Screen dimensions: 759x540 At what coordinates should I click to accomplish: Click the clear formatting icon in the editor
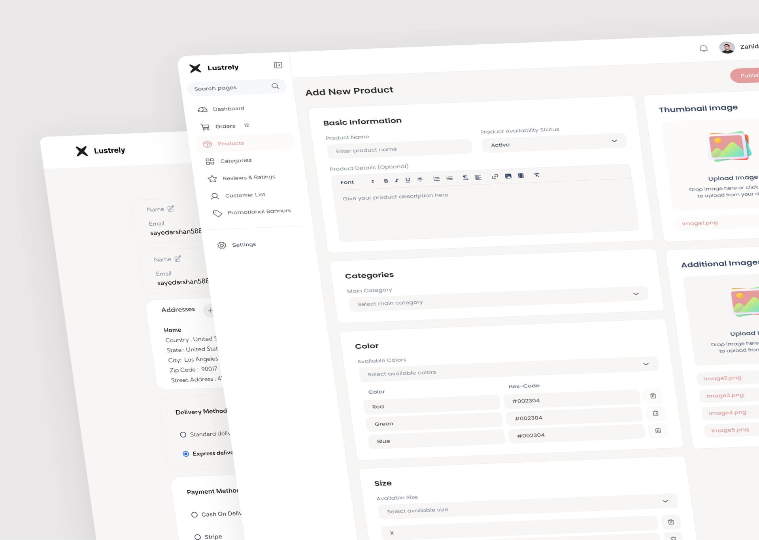click(x=537, y=175)
